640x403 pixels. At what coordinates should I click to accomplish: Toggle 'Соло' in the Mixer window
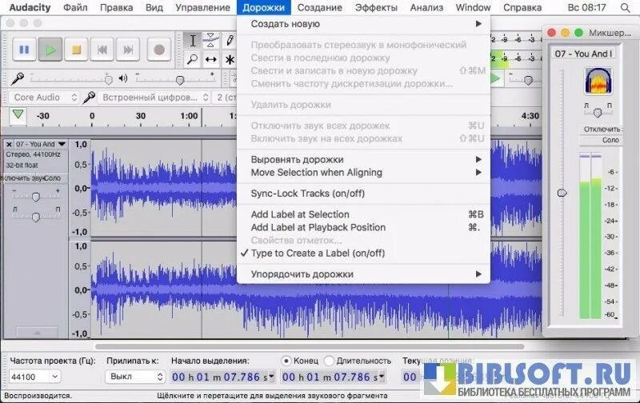pyautogui.click(x=601, y=140)
